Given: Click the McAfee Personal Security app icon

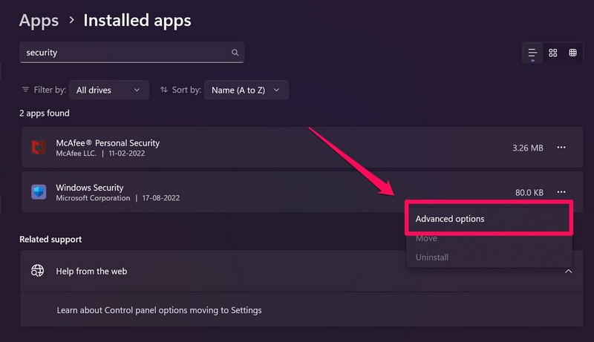Looking at the screenshot, I should (39, 148).
